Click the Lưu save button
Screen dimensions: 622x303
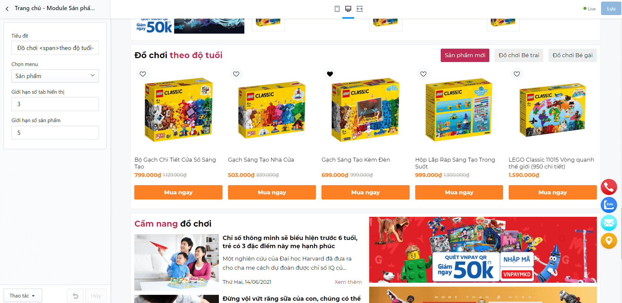pos(611,9)
